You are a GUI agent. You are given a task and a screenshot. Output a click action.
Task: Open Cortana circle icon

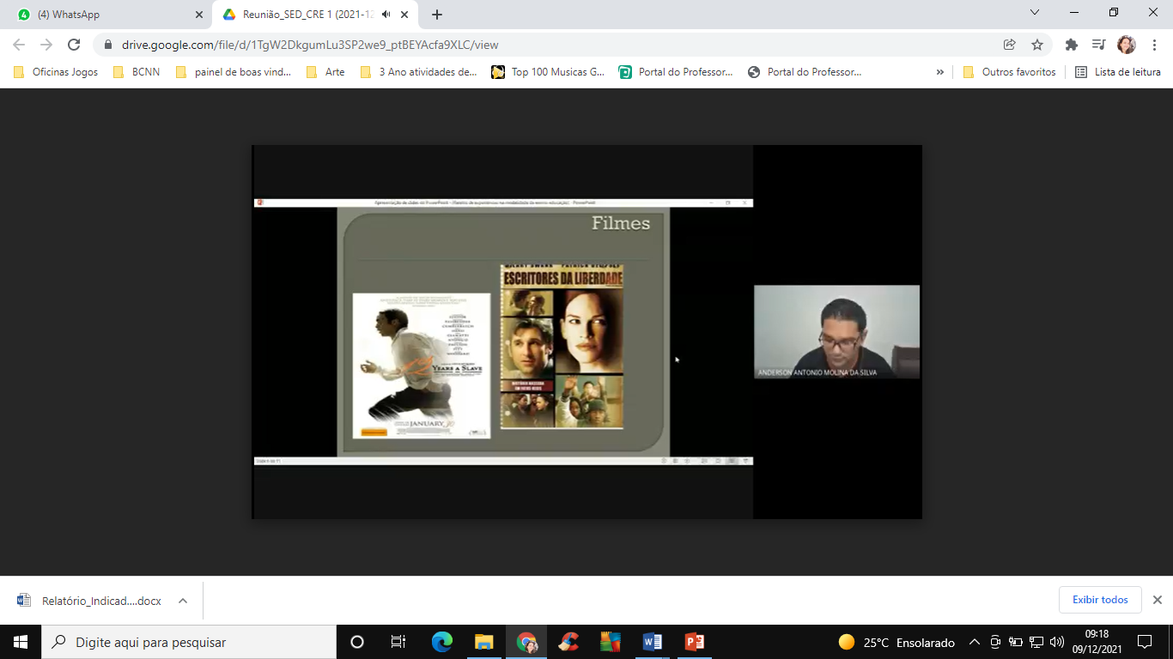(357, 642)
